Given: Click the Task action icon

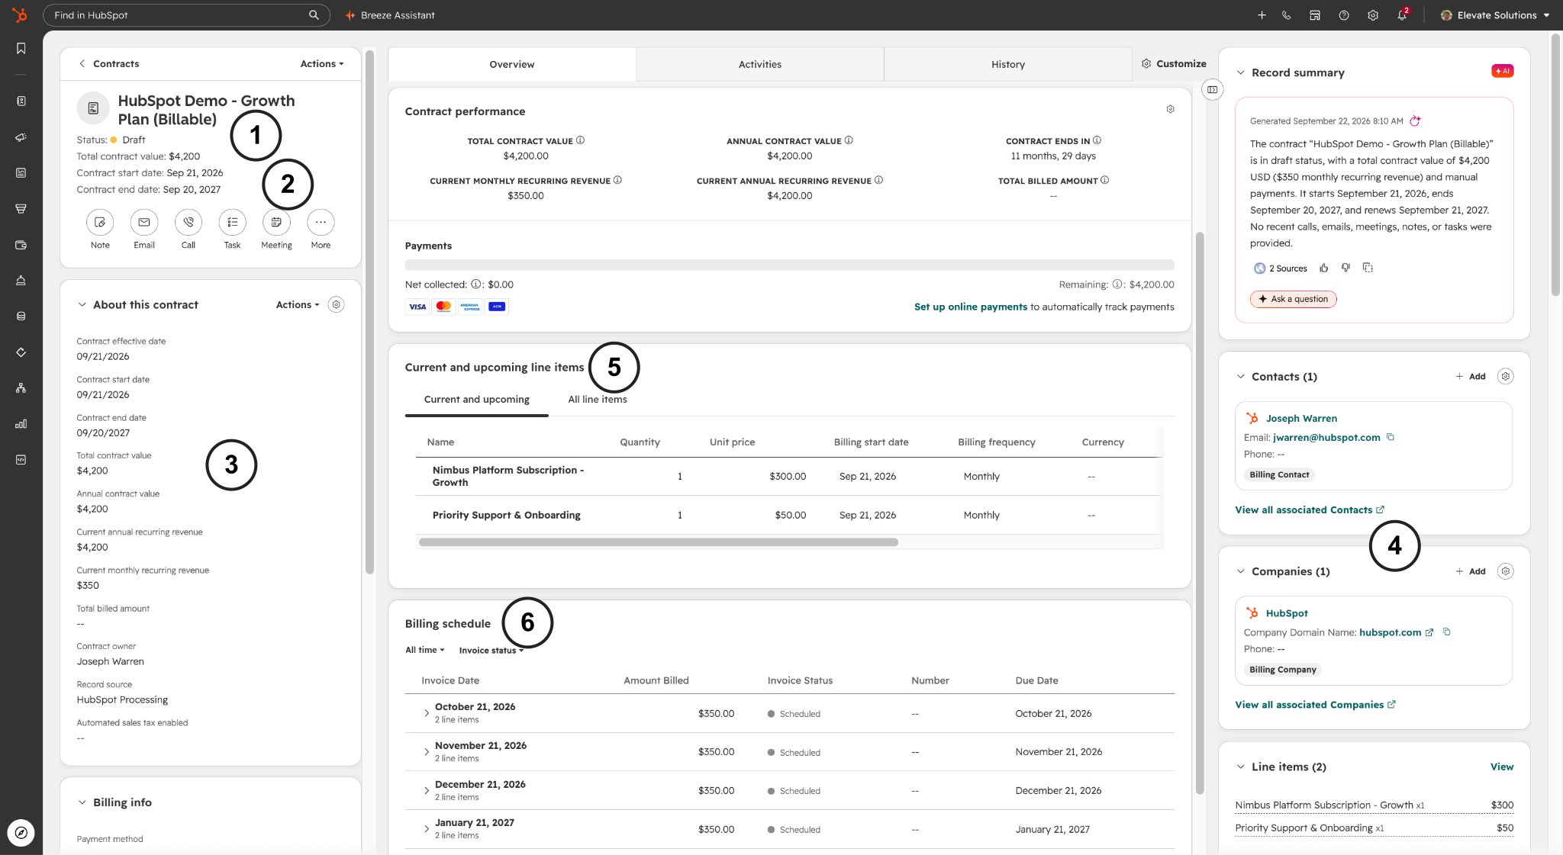Looking at the screenshot, I should pos(233,222).
